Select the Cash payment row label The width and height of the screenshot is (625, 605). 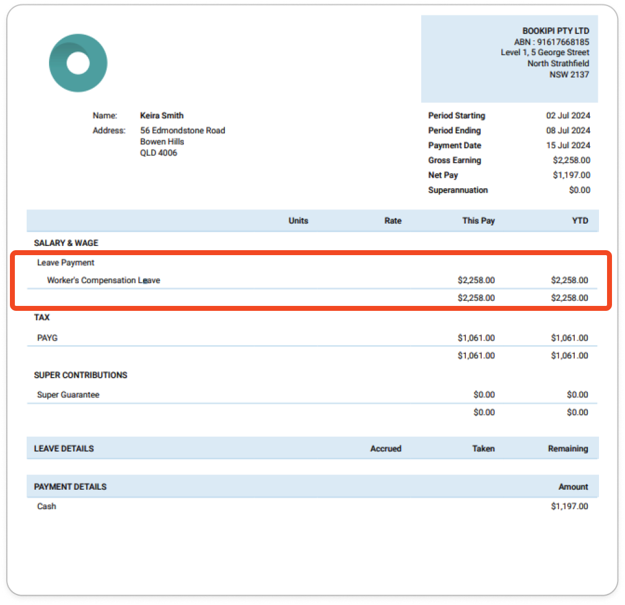tap(46, 506)
